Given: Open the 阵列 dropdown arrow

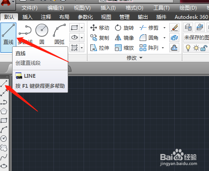Looking at the screenshot, I should pos(163,48).
